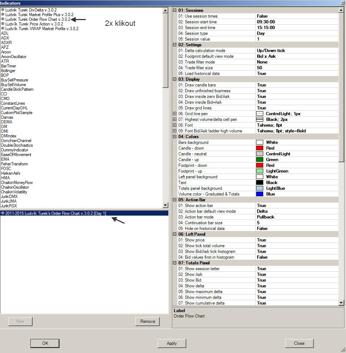Viewport: 346px width, 353px height.
Task: Collapse the 04: Colors category
Action: (x=175, y=137)
